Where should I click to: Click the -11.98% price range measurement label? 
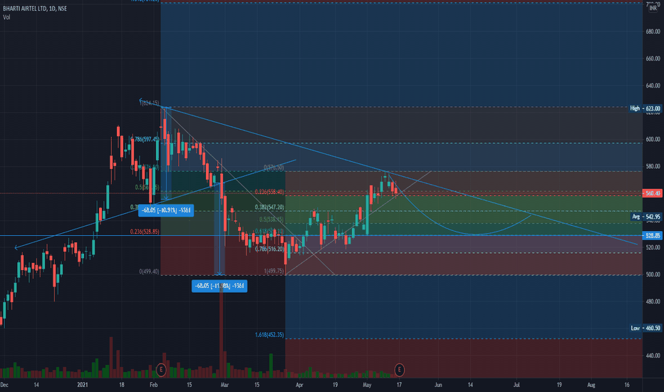pyautogui.click(x=219, y=286)
